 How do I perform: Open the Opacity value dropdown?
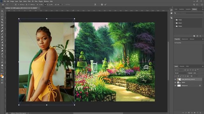(197, 73)
